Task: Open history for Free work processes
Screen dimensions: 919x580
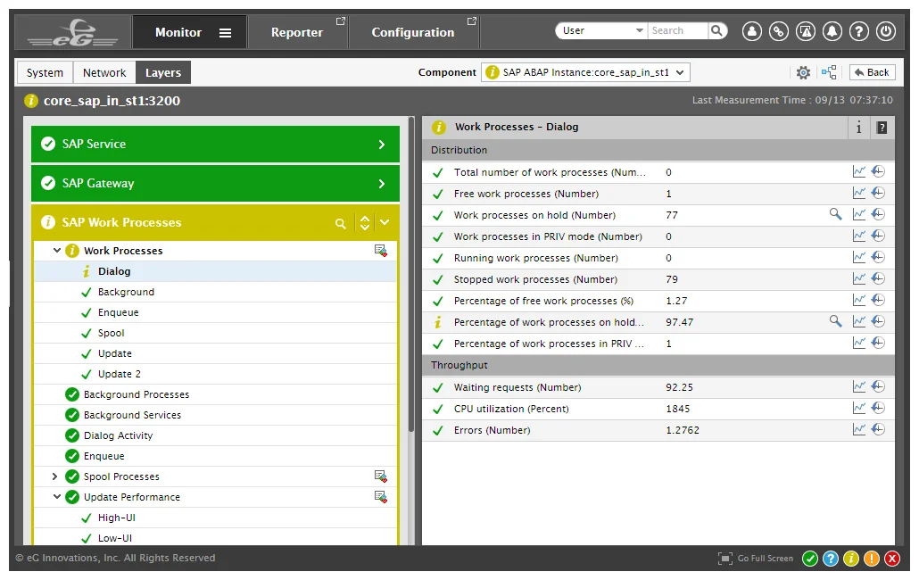Action: [878, 194]
